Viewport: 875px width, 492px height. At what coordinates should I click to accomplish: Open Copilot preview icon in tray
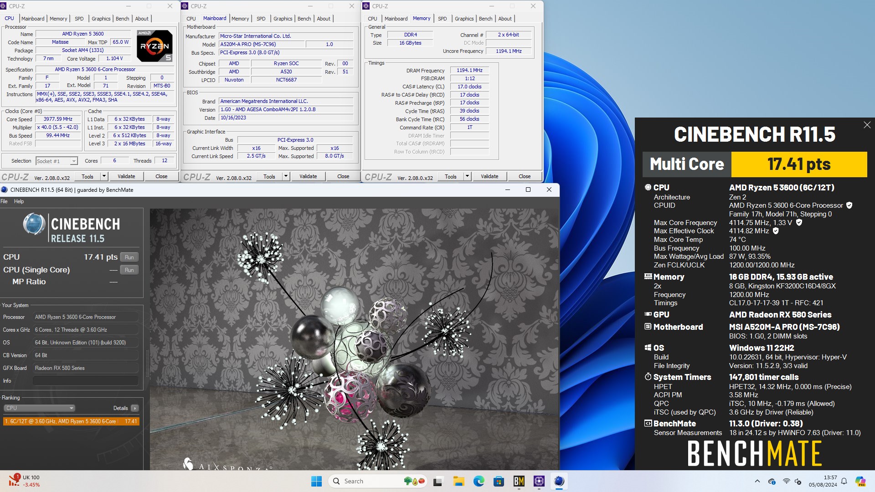[x=860, y=481]
